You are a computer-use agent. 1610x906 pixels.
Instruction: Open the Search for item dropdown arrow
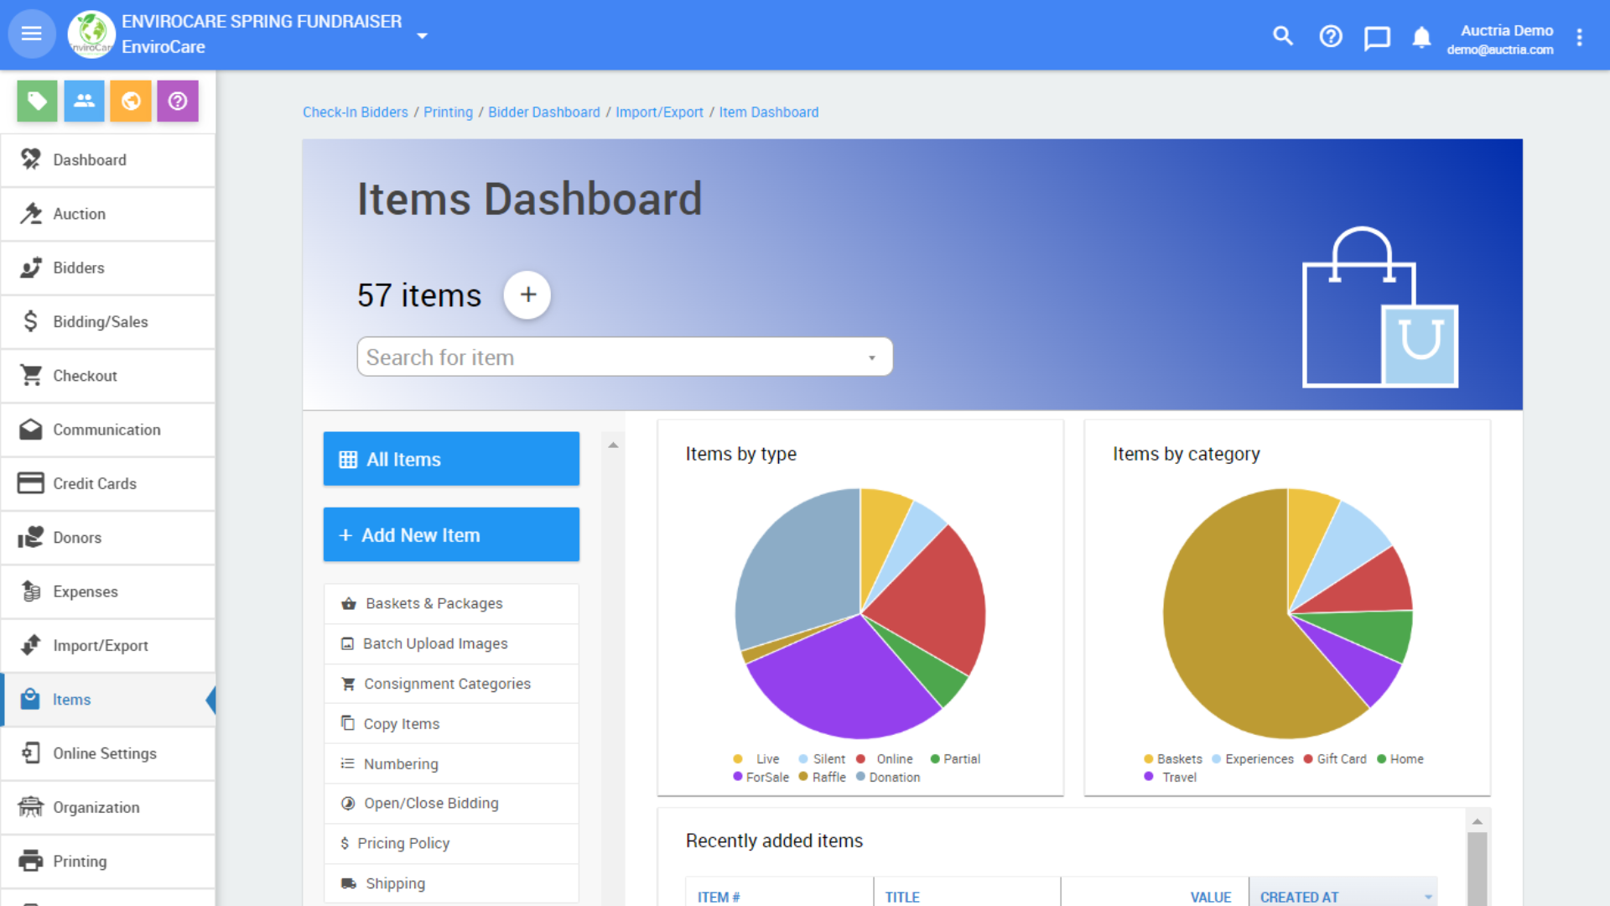tap(872, 358)
